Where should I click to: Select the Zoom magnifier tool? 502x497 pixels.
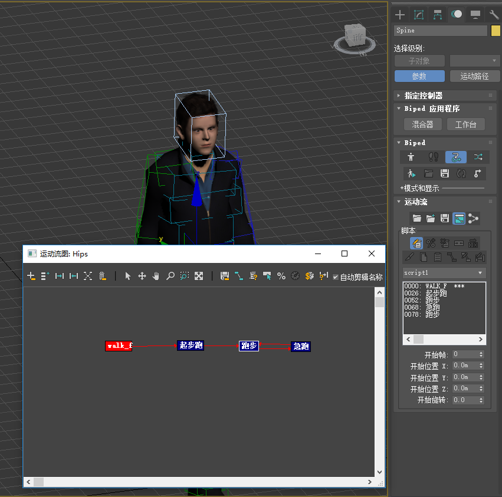170,276
